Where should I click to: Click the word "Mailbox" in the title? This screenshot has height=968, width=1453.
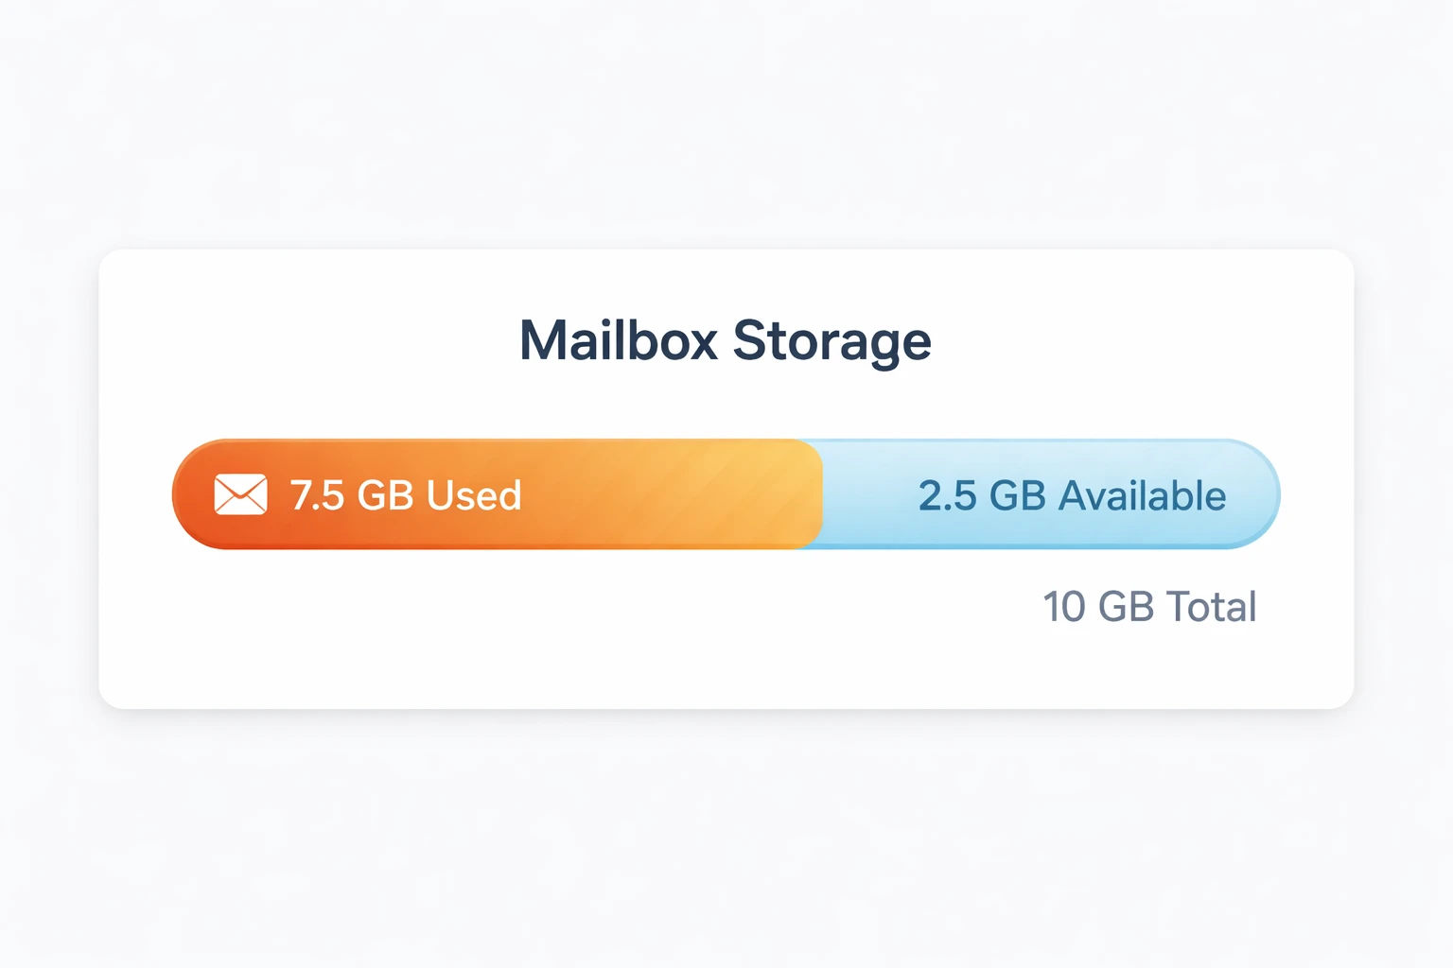click(619, 340)
